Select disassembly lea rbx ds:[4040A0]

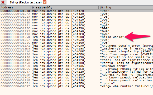pyautogui.click(x=59, y=46)
